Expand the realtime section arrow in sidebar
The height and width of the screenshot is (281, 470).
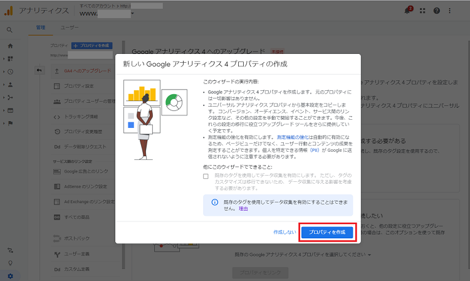(4, 72)
